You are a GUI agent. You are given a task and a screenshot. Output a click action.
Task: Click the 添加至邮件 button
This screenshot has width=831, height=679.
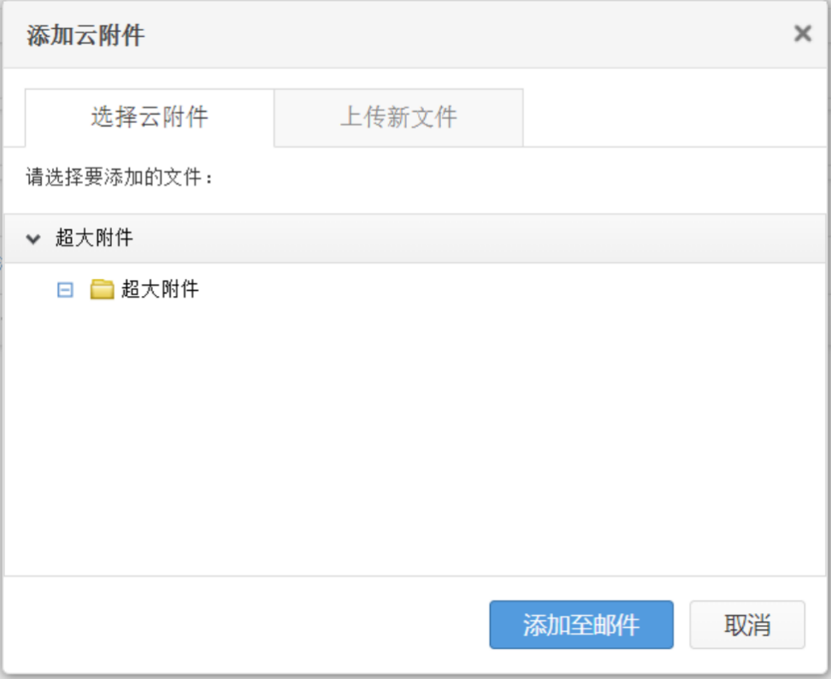(581, 624)
